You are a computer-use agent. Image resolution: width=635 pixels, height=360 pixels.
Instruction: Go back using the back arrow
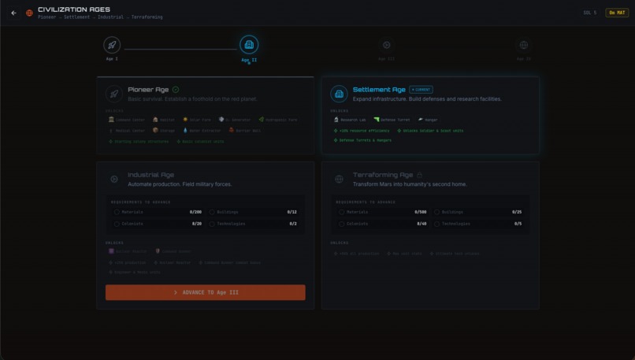pos(13,13)
